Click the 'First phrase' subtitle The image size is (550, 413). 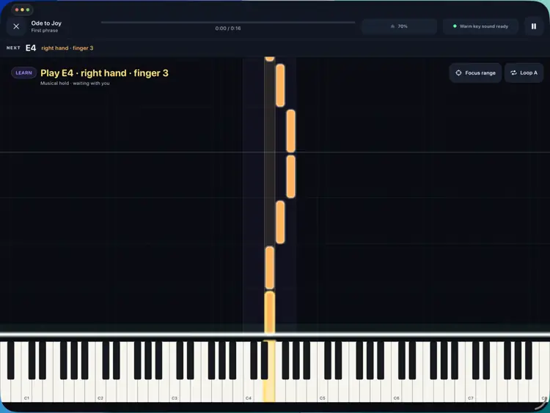pos(45,31)
